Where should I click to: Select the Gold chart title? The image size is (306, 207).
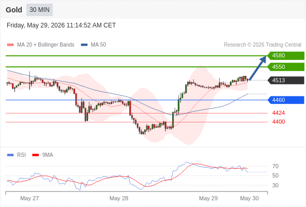point(14,10)
